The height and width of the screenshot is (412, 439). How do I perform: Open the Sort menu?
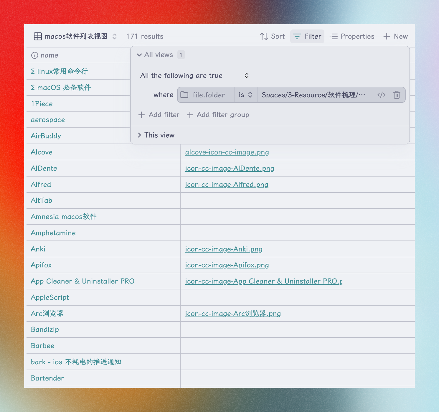(272, 36)
